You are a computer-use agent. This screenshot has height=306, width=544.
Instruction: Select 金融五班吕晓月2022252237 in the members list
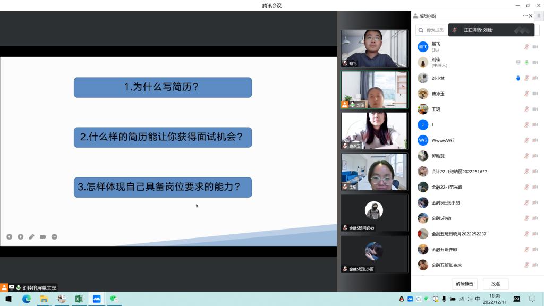point(478,234)
